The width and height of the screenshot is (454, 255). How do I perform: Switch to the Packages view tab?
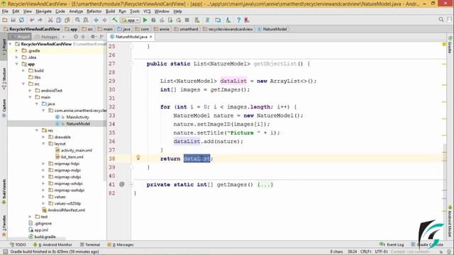46,37
